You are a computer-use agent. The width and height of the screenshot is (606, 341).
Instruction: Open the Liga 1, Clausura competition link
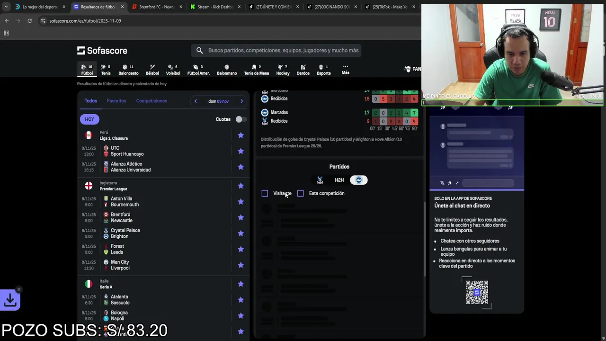pos(114,138)
